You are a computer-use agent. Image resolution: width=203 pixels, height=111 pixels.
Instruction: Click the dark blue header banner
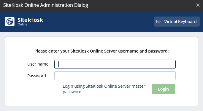[99, 22]
